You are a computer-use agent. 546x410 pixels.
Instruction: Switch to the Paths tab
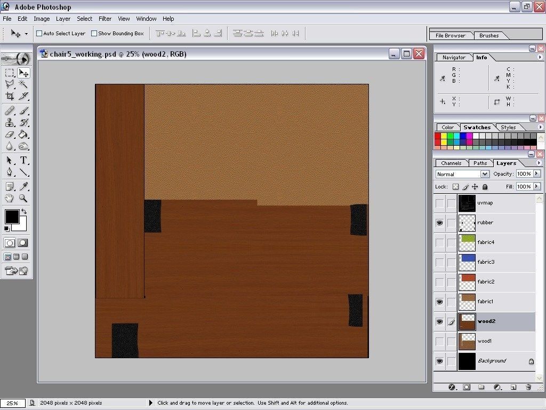(480, 163)
